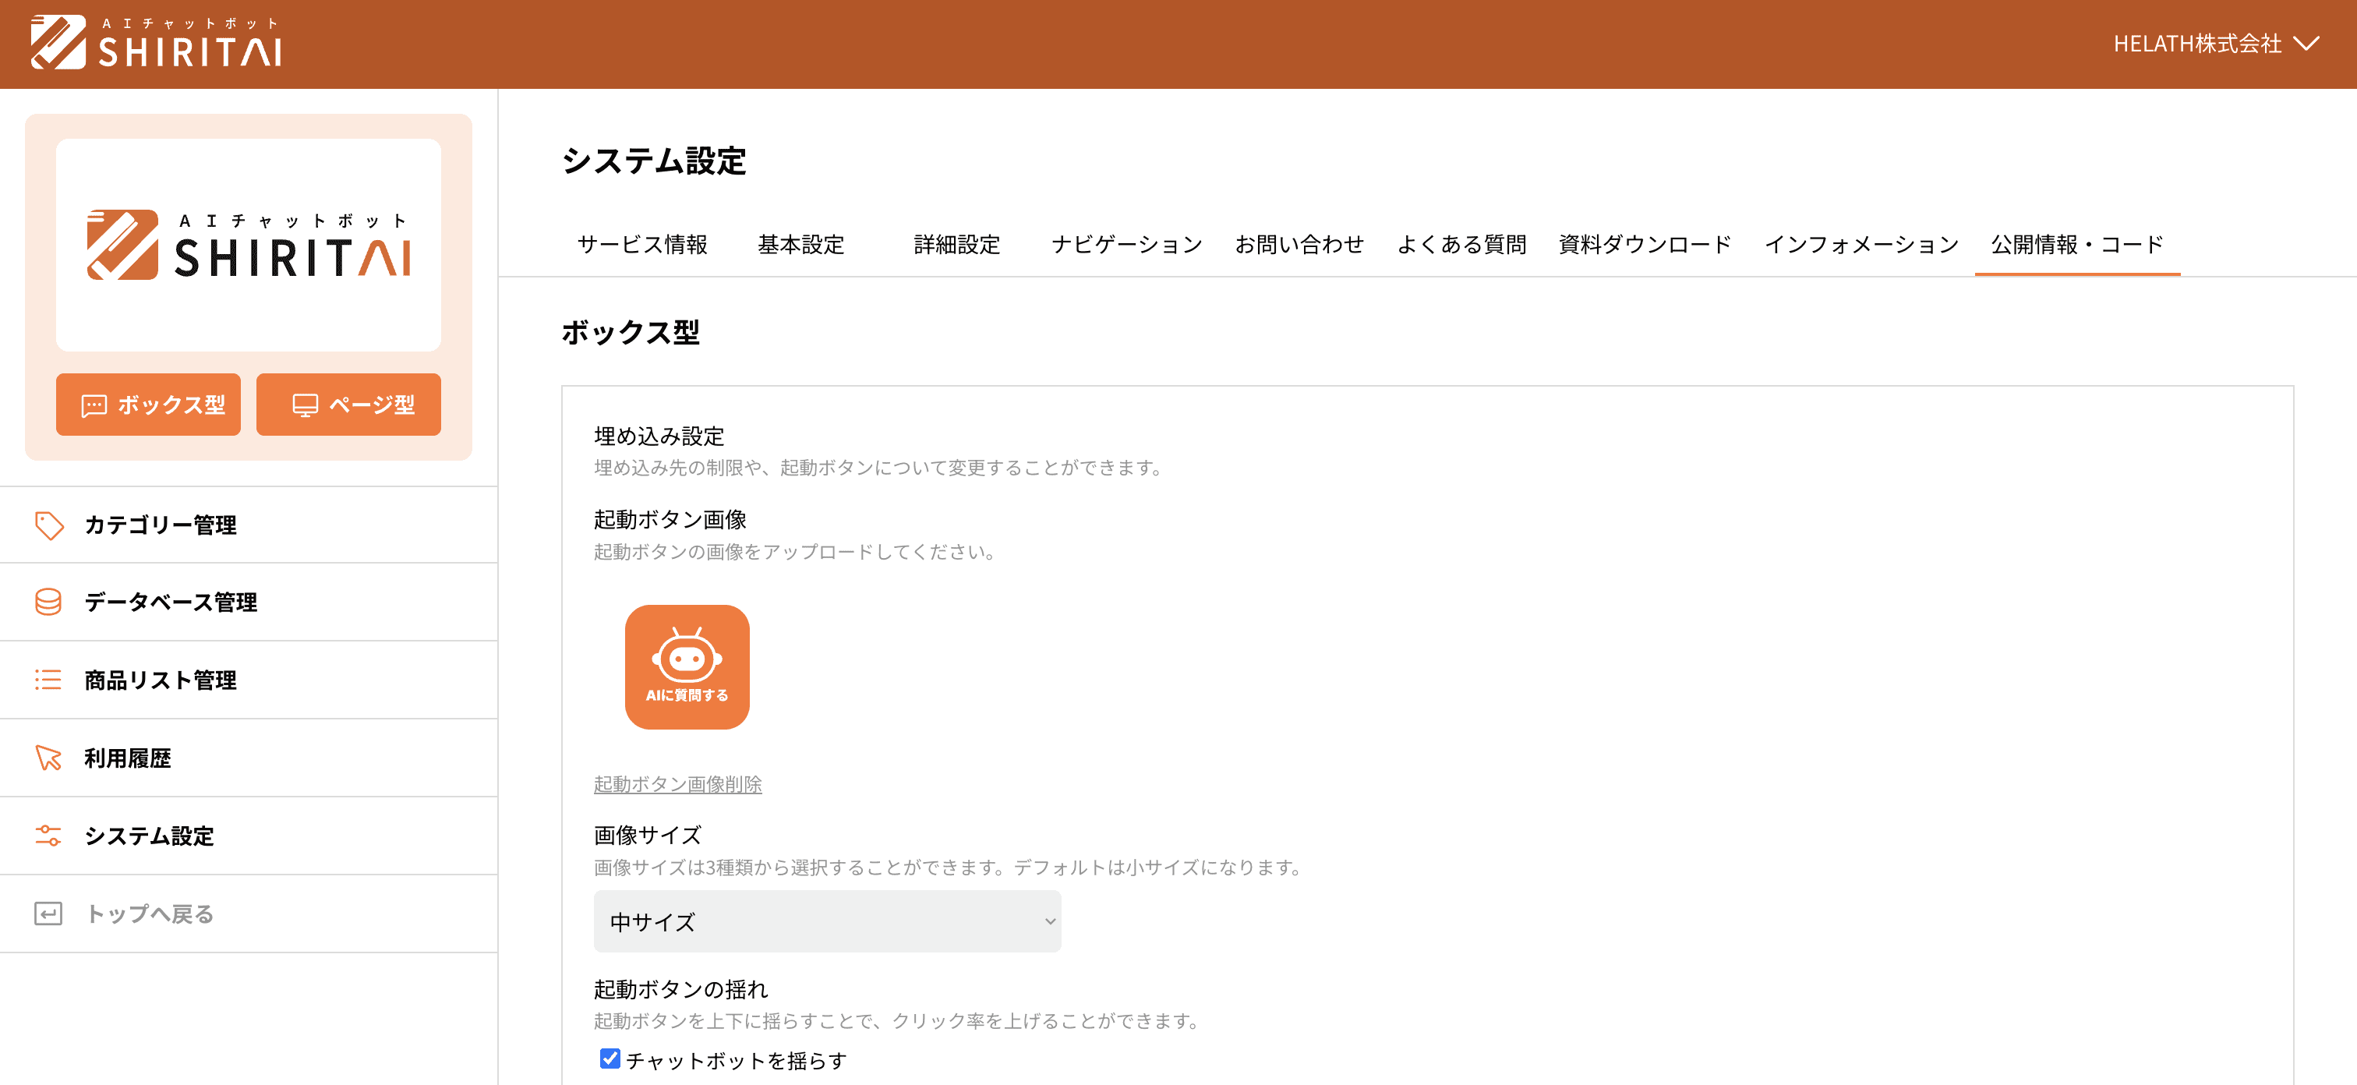Click the database management cylinder icon
Viewport: 2357px width, 1085px height.
pos(48,602)
